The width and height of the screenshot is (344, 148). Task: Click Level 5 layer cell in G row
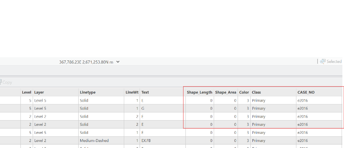pyautogui.click(x=56, y=108)
